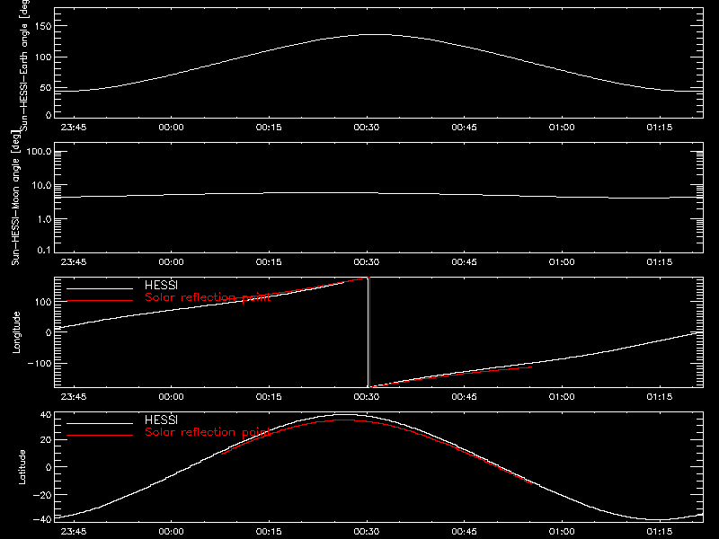
Task: Click the vertical longitude wrap line at 00:30
Action: point(368,332)
